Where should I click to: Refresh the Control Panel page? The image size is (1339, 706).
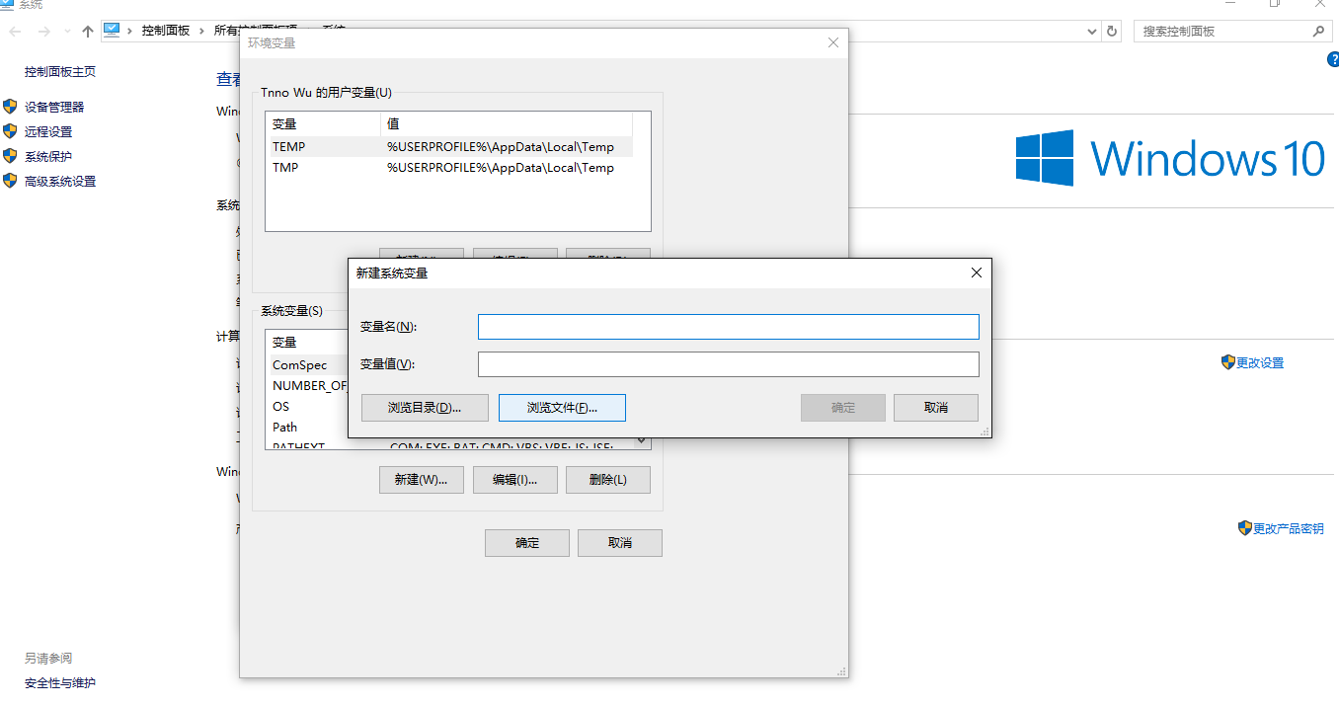[x=1112, y=32]
